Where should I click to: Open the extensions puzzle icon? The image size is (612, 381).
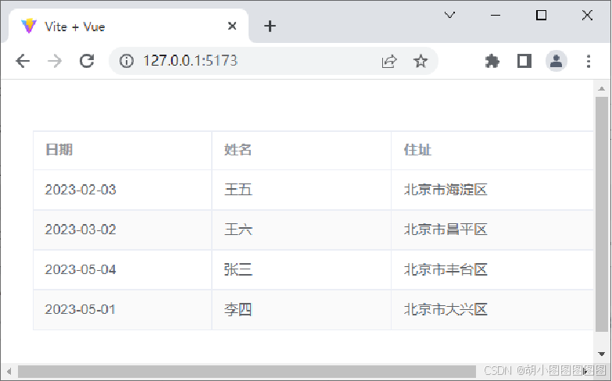pos(492,61)
